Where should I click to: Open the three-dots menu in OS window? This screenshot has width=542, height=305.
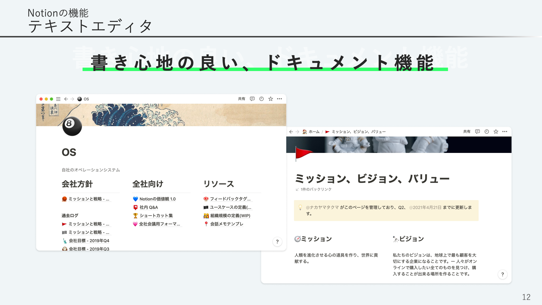[x=279, y=99]
